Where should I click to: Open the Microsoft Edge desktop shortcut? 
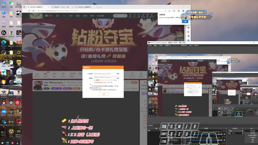click(4, 43)
